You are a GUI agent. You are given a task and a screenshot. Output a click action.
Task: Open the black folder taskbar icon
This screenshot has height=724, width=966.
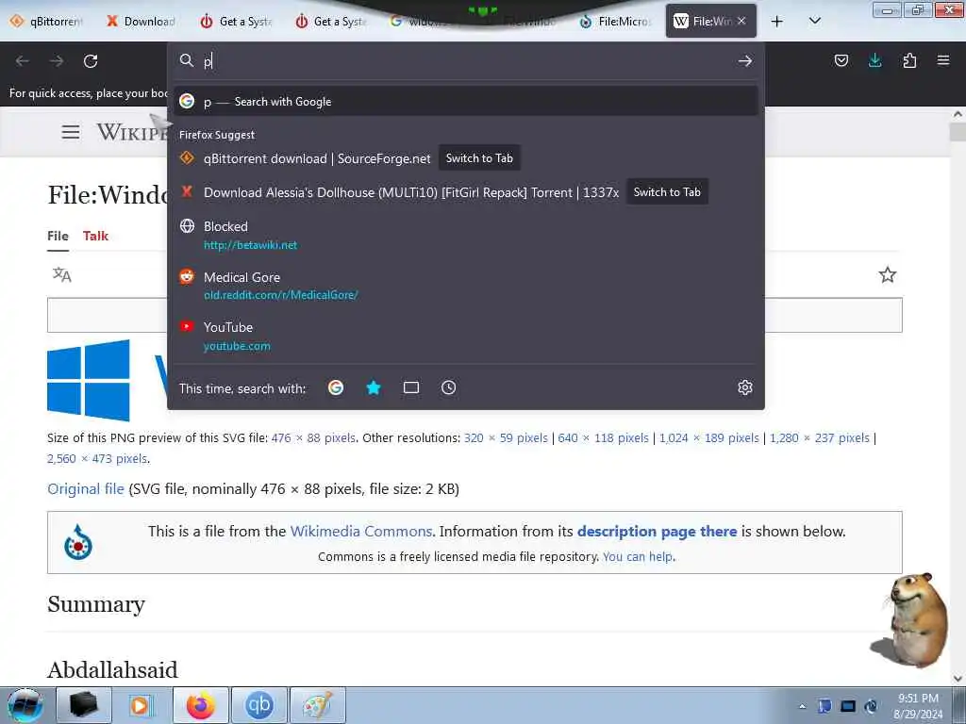(x=84, y=705)
